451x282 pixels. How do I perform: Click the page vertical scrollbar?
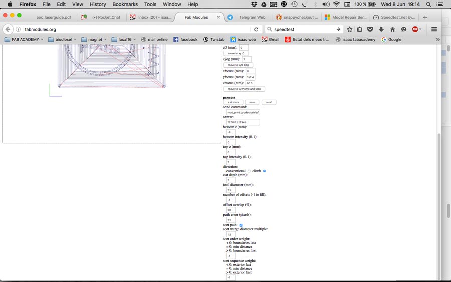point(439,206)
